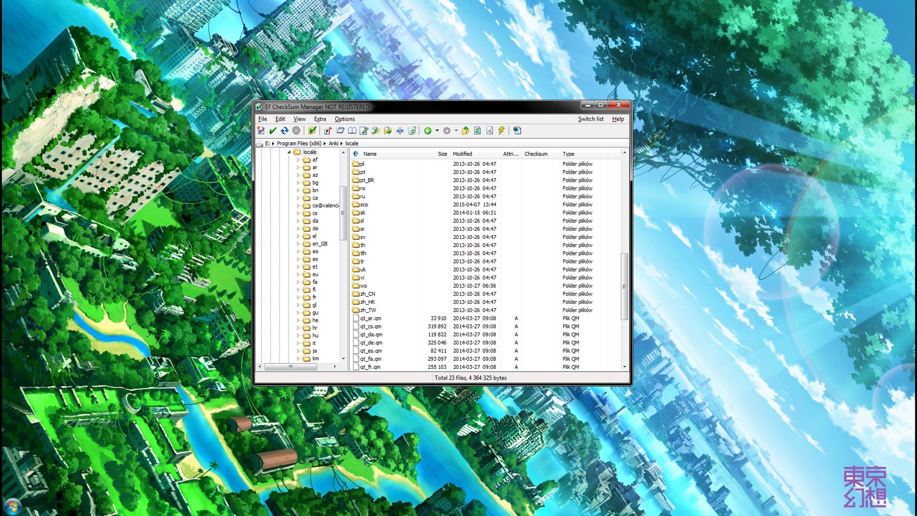Open the Options menu
This screenshot has height=516, width=917.
tap(344, 119)
